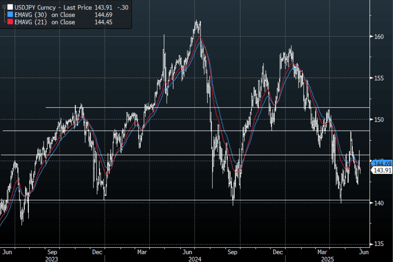Click the 135 price axis label
The width and height of the screenshot is (393, 262).
[378, 244]
